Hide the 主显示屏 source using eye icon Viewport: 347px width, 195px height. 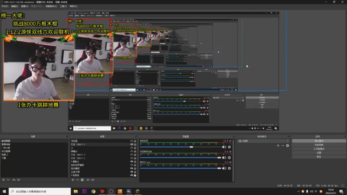pos(131,172)
